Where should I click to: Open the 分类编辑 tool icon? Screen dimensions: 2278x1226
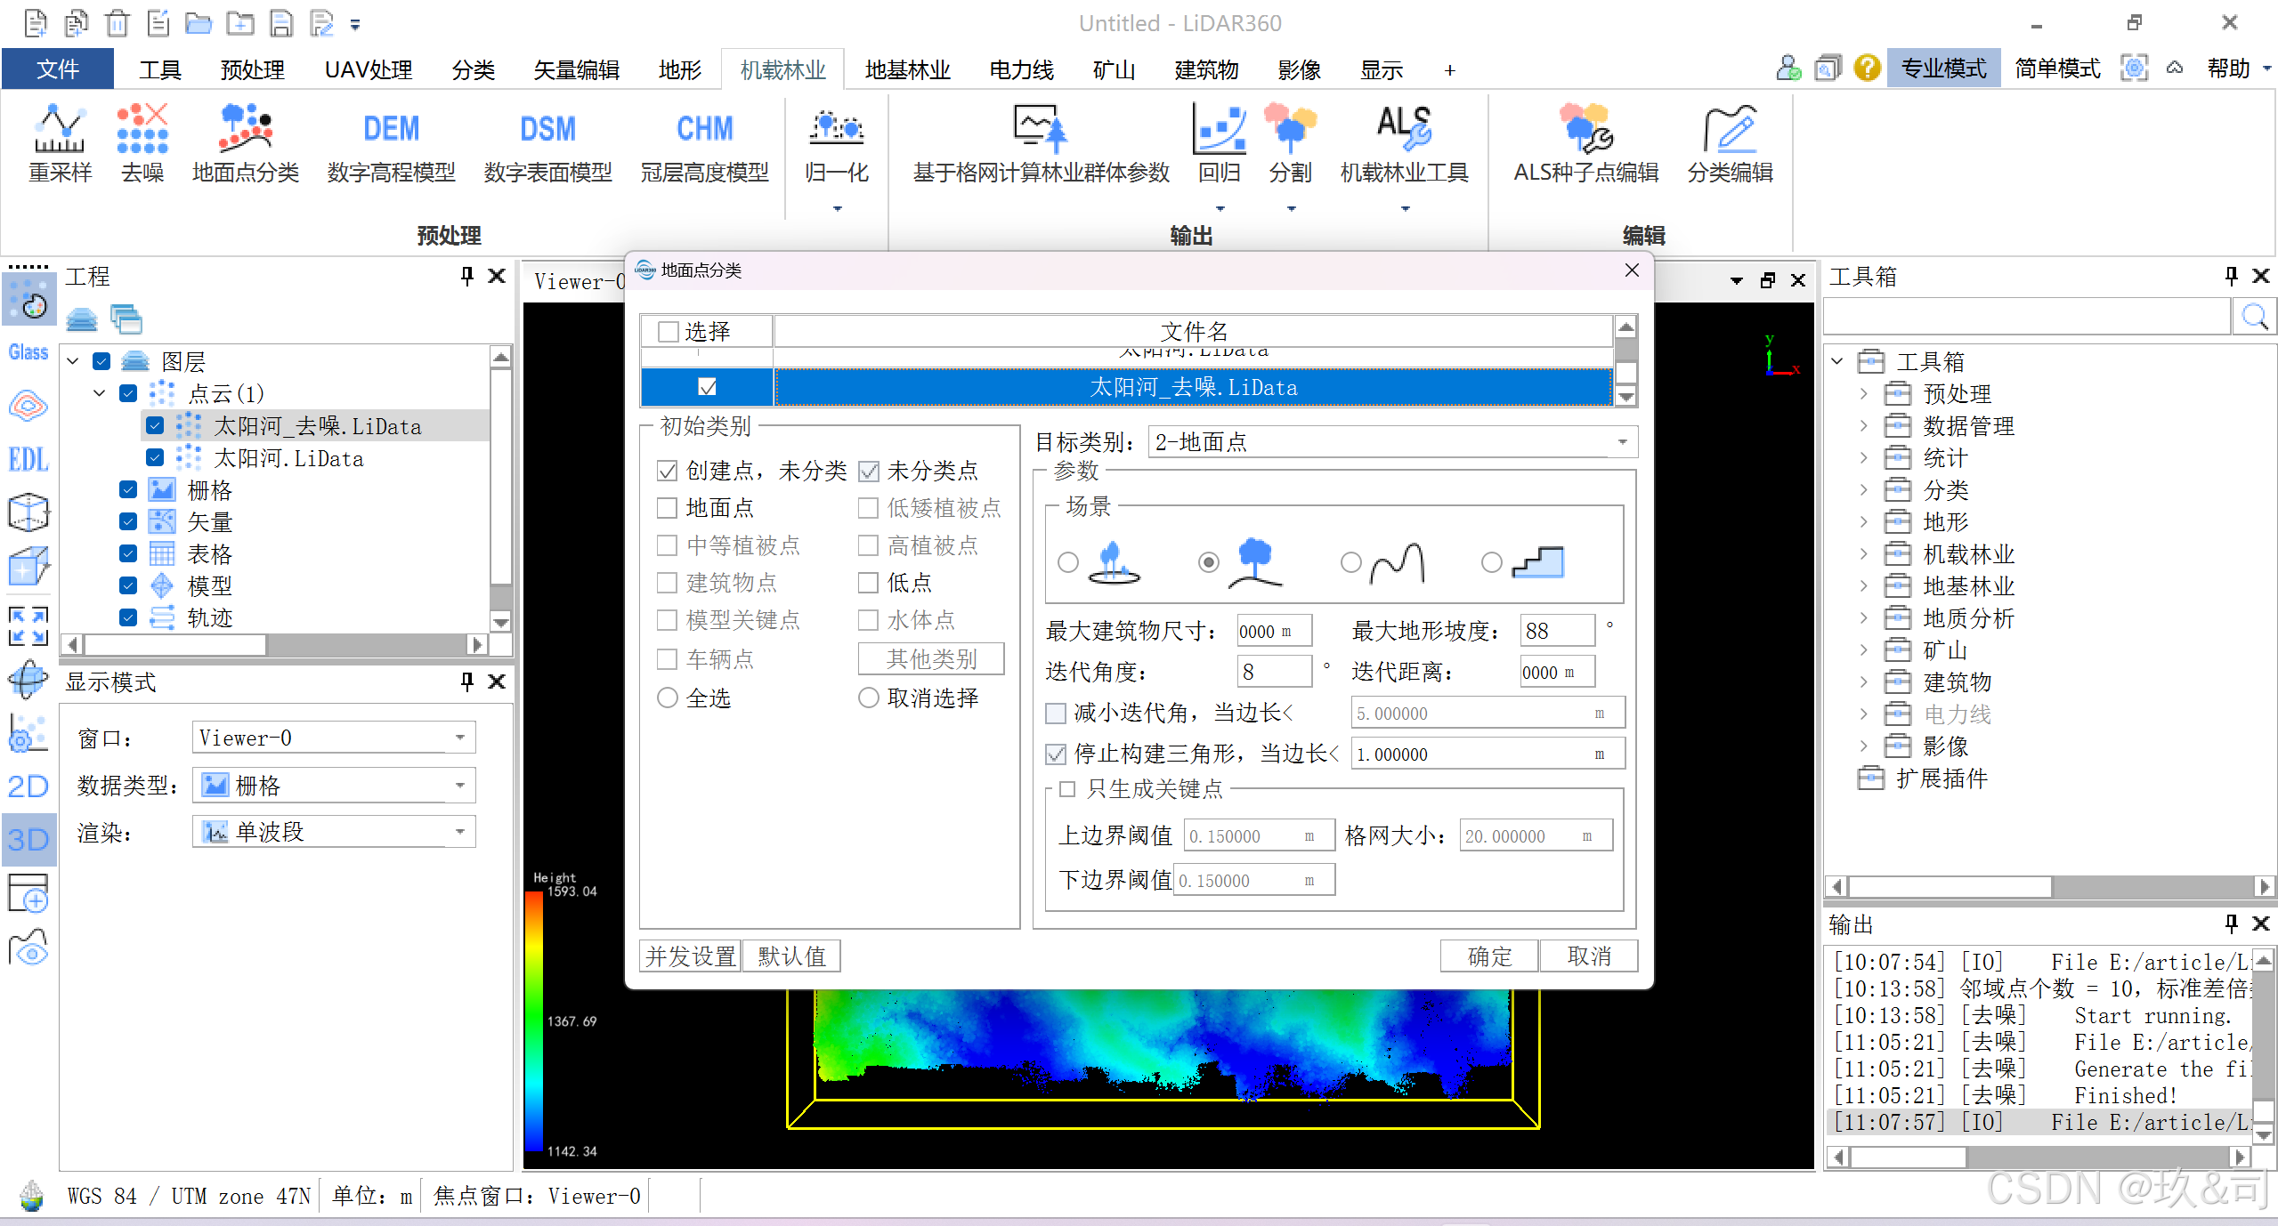point(1730,129)
